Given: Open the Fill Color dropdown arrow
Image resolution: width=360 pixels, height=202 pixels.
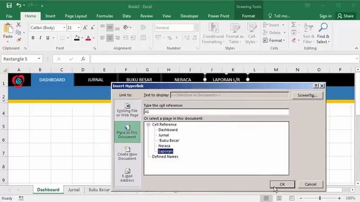Looking at the screenshot, I should click(82, 38).
